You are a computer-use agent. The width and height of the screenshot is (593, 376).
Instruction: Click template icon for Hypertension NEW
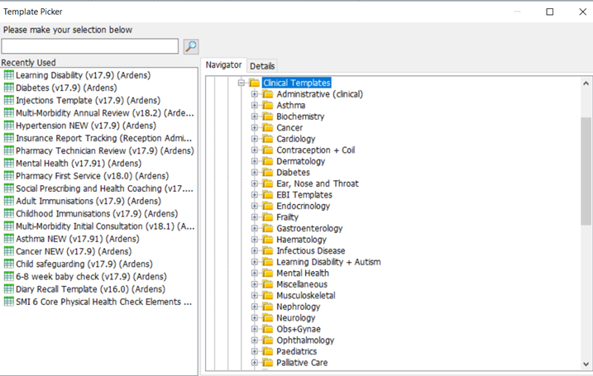pos(9,125)
